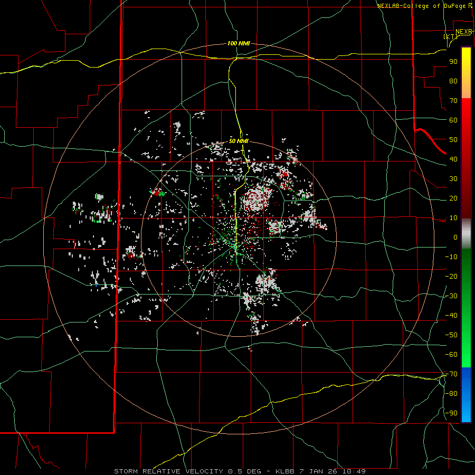Select the positive 80 knot scale label
This screenshot has width=475, height=475.
[453, 81]
